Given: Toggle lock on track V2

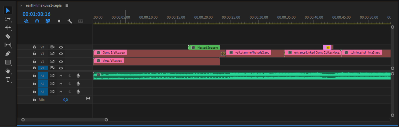Looking at the screenshot, I should pos(35,62).
